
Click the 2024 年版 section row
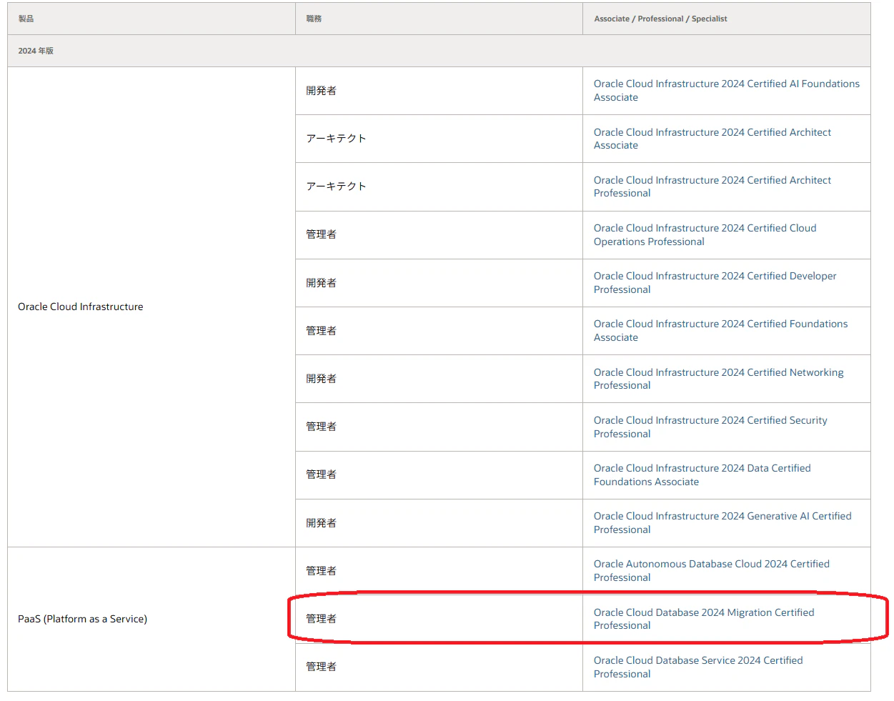[439, 51]
